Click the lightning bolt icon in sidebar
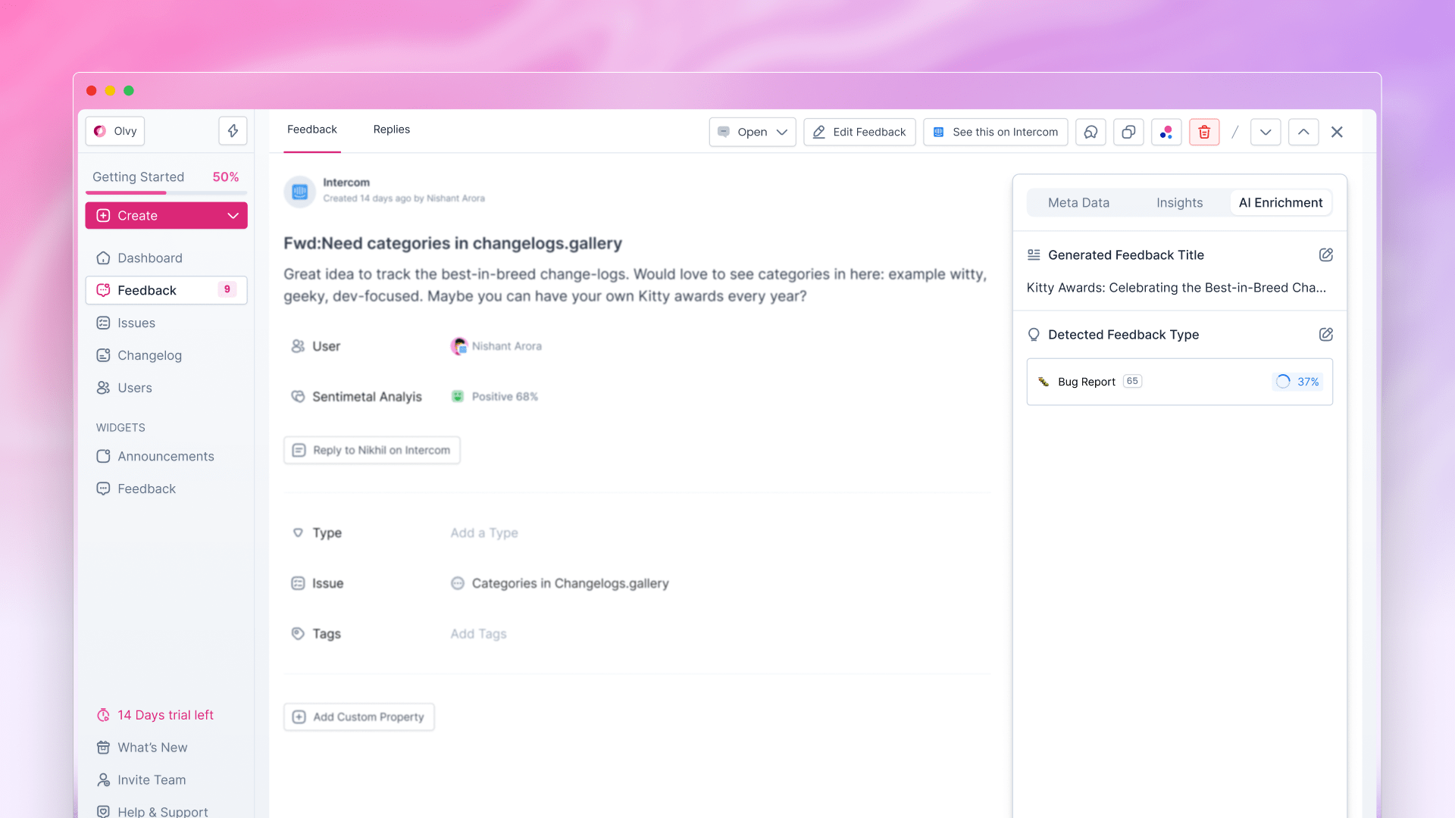The height and width of the screenshot is (818, 1455). pyautogui.click(x=231, y=131)
